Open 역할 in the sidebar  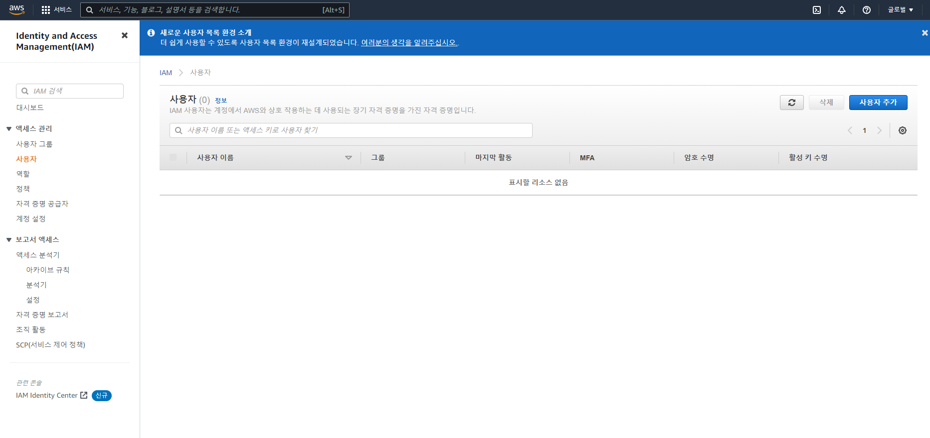pyautogui.click(x=23, y=174)
